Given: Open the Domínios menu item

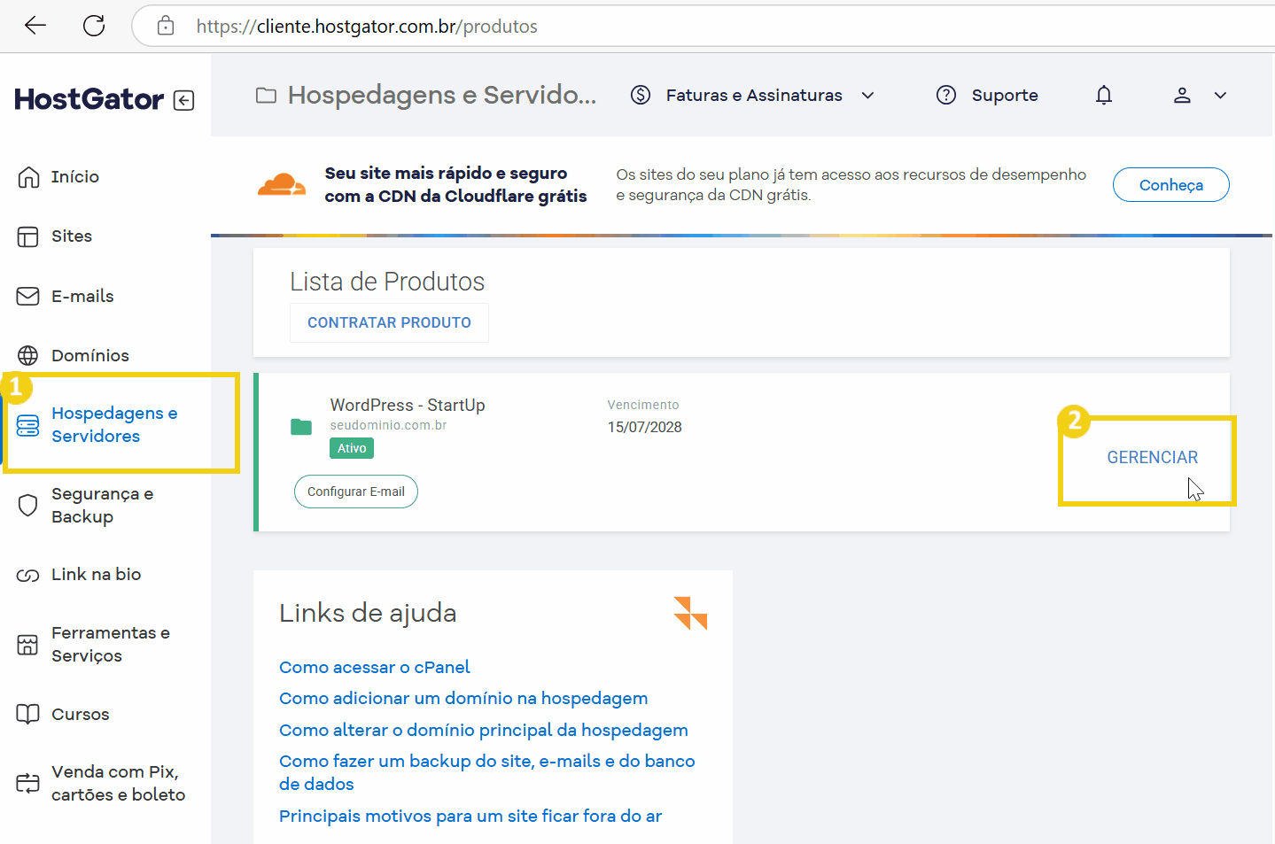Looking at the screenshot, I should pyautogui.click(x=90, y=355).
